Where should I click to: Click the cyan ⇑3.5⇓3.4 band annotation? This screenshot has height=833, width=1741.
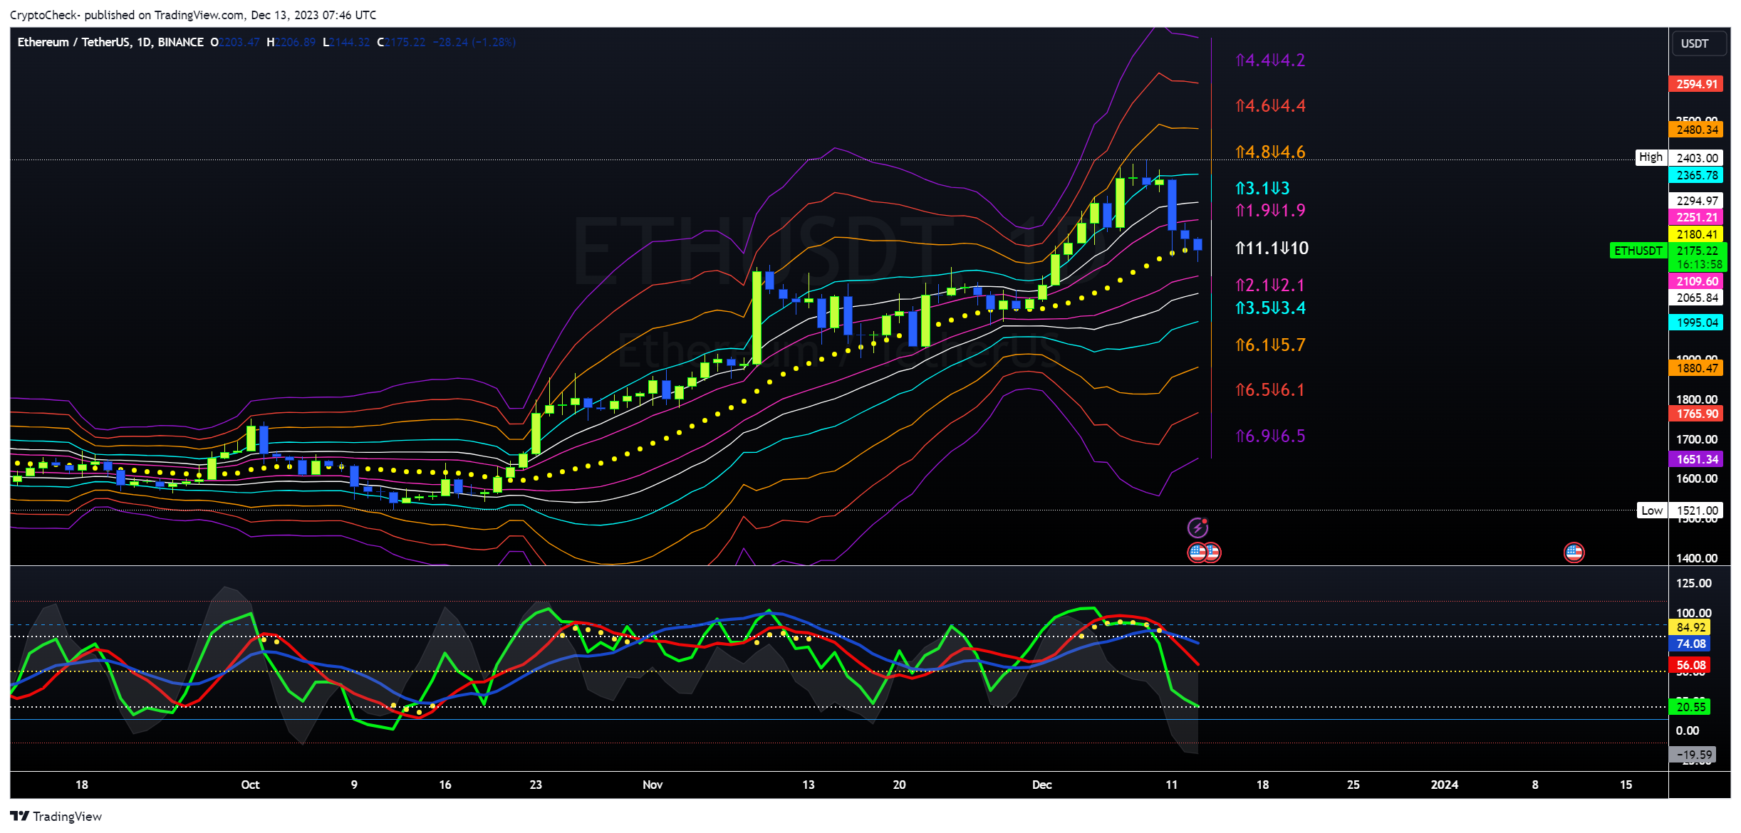[1270, 308]
